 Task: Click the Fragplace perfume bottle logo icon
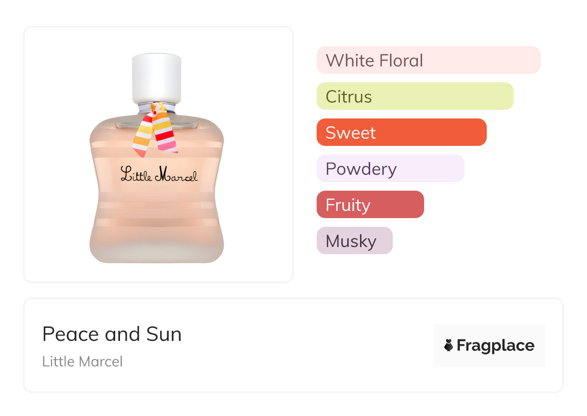pos(449,345)
